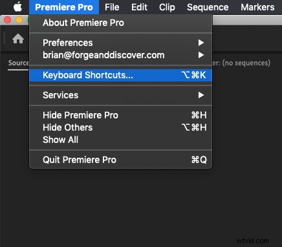Select Hide Premiere Pro
The image size is (282, 247).
[x=121, y=115]
